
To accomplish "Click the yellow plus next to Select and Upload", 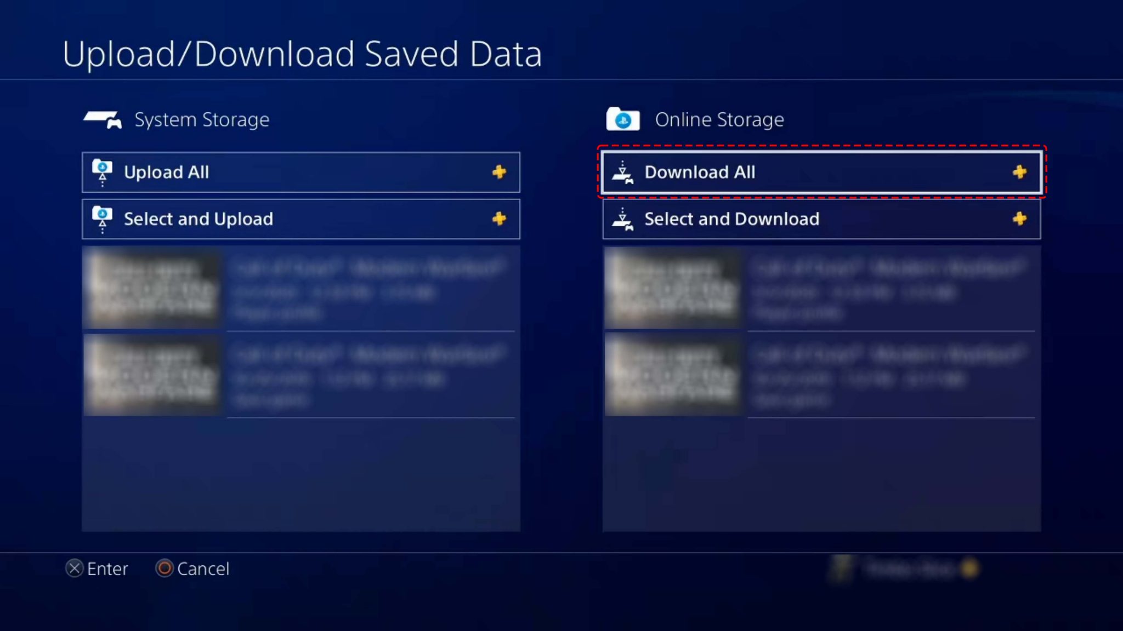I will tap(499, 218).
